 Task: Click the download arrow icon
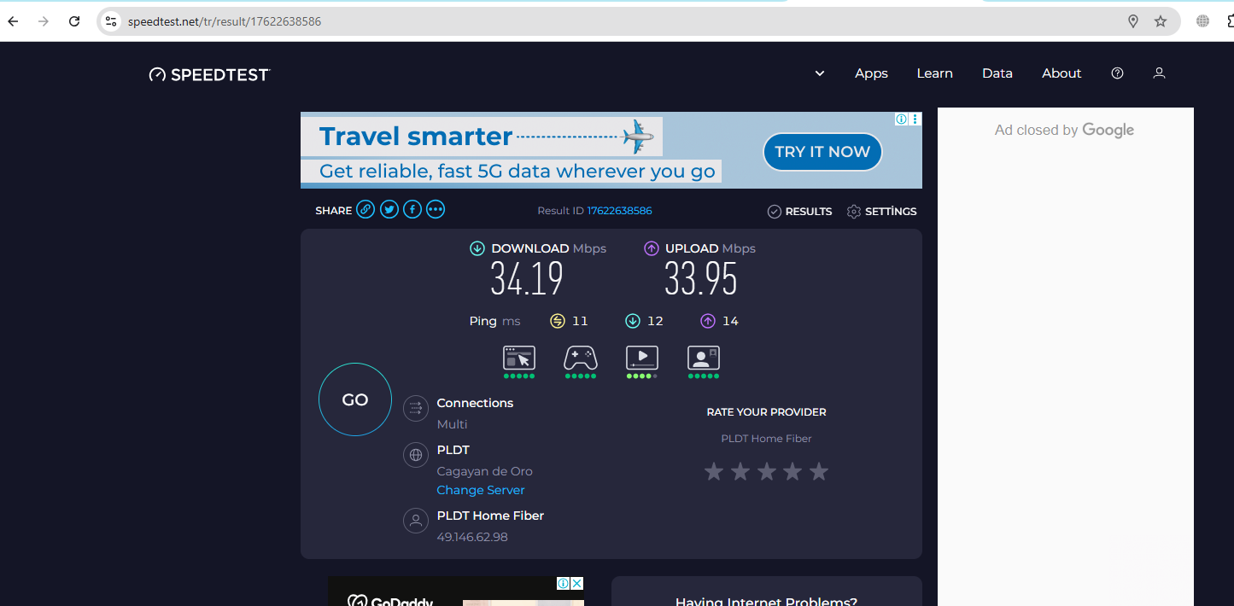(x=477, y=248)
